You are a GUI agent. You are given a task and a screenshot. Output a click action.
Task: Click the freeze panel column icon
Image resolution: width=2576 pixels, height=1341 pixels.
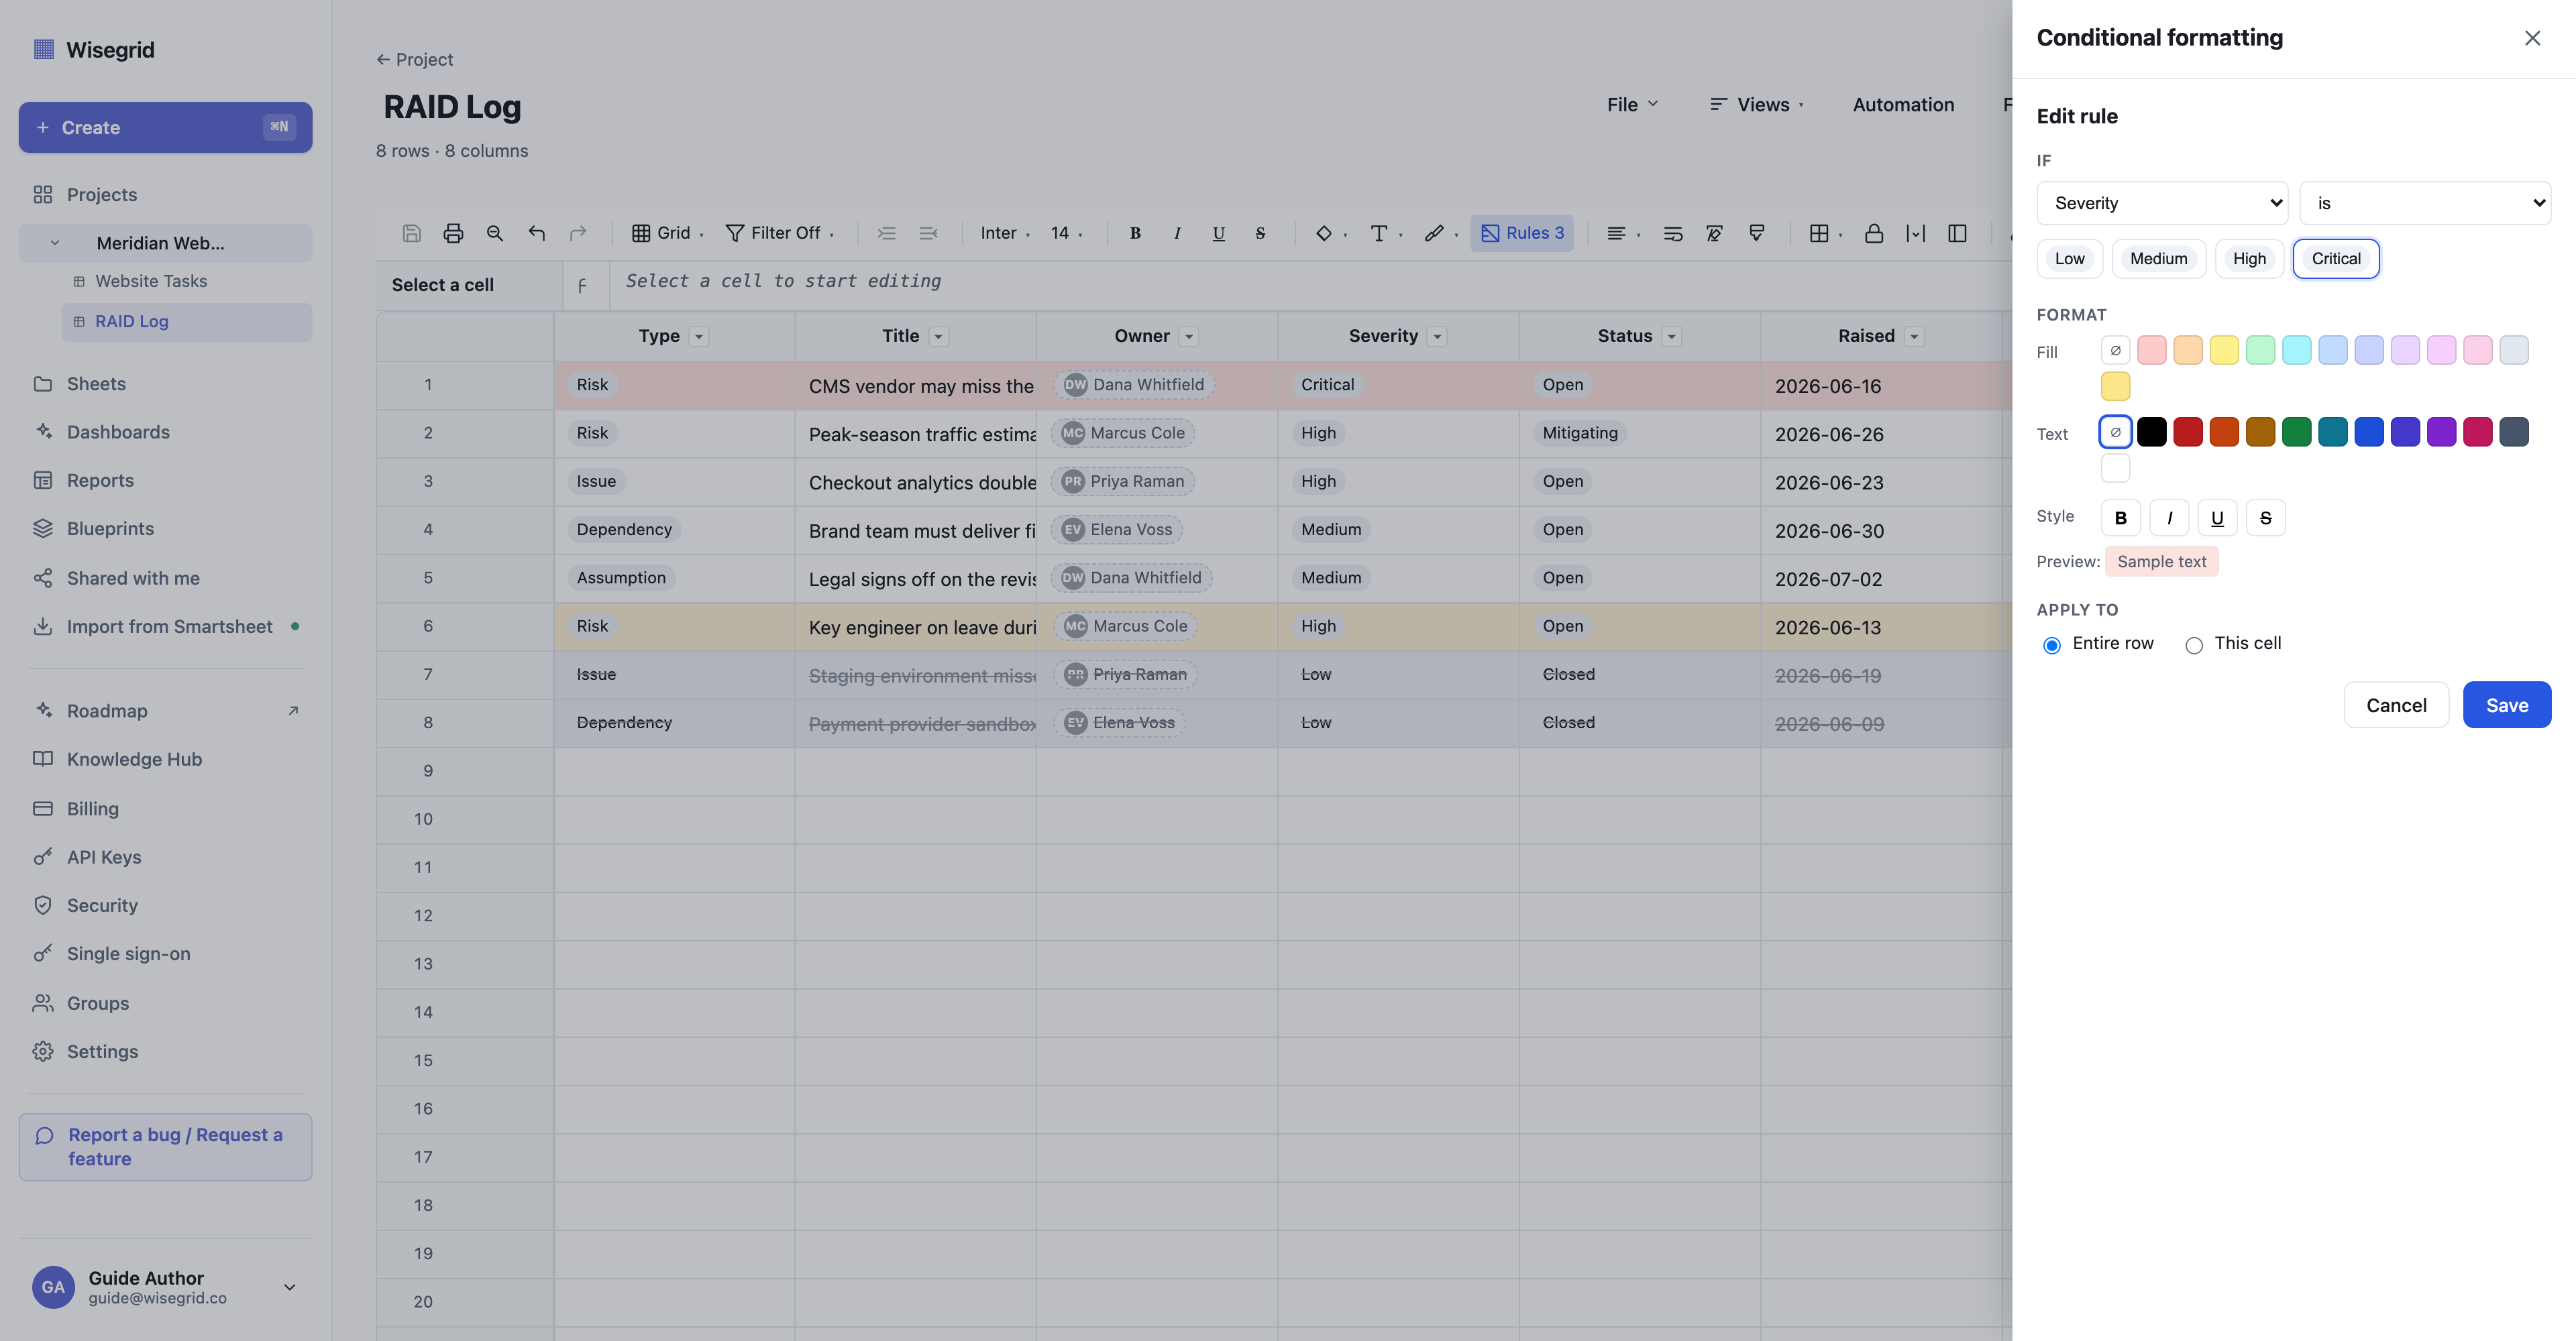click(1957, 233)
